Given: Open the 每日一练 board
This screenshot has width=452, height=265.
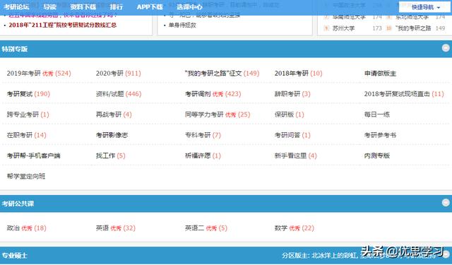Looking at the screenshot, I should pyautogui.click(x=376, y=114).
